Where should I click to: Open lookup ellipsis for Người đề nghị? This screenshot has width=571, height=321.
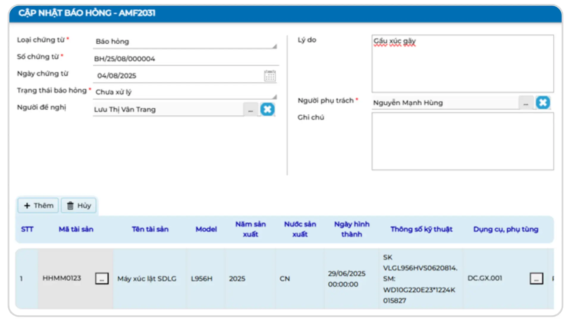251,110
